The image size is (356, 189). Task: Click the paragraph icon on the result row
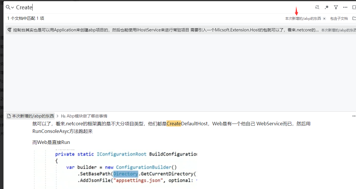[x=10, y=30]
